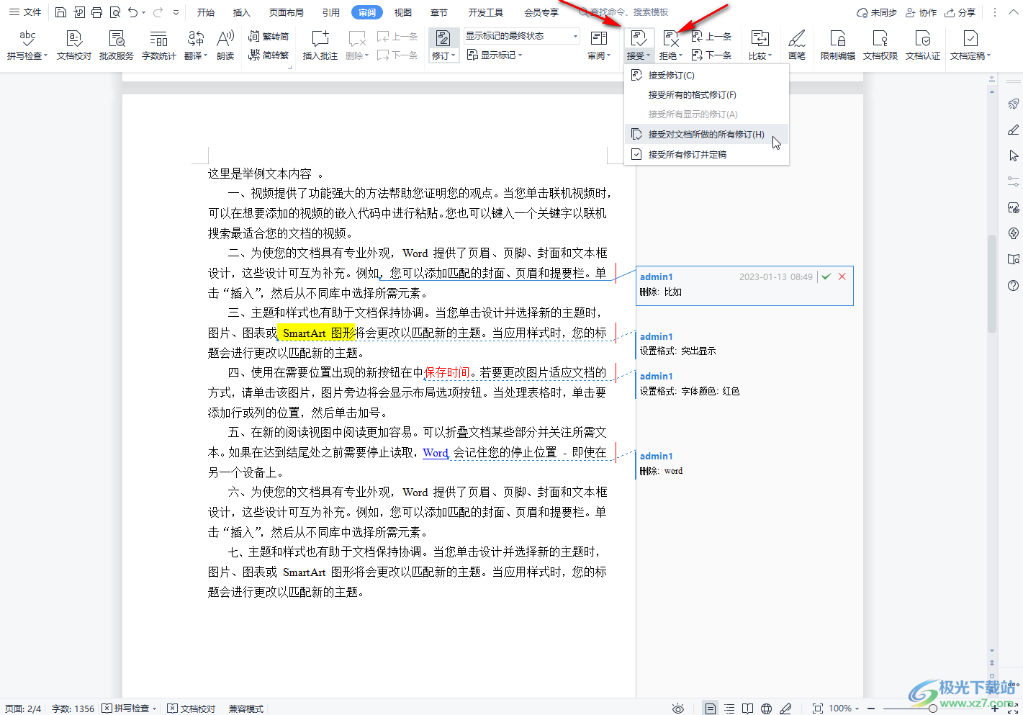Accept admin1's deletion via green checkmark
The width and height of the screenshot is (1023, 715).
point(826,276)
